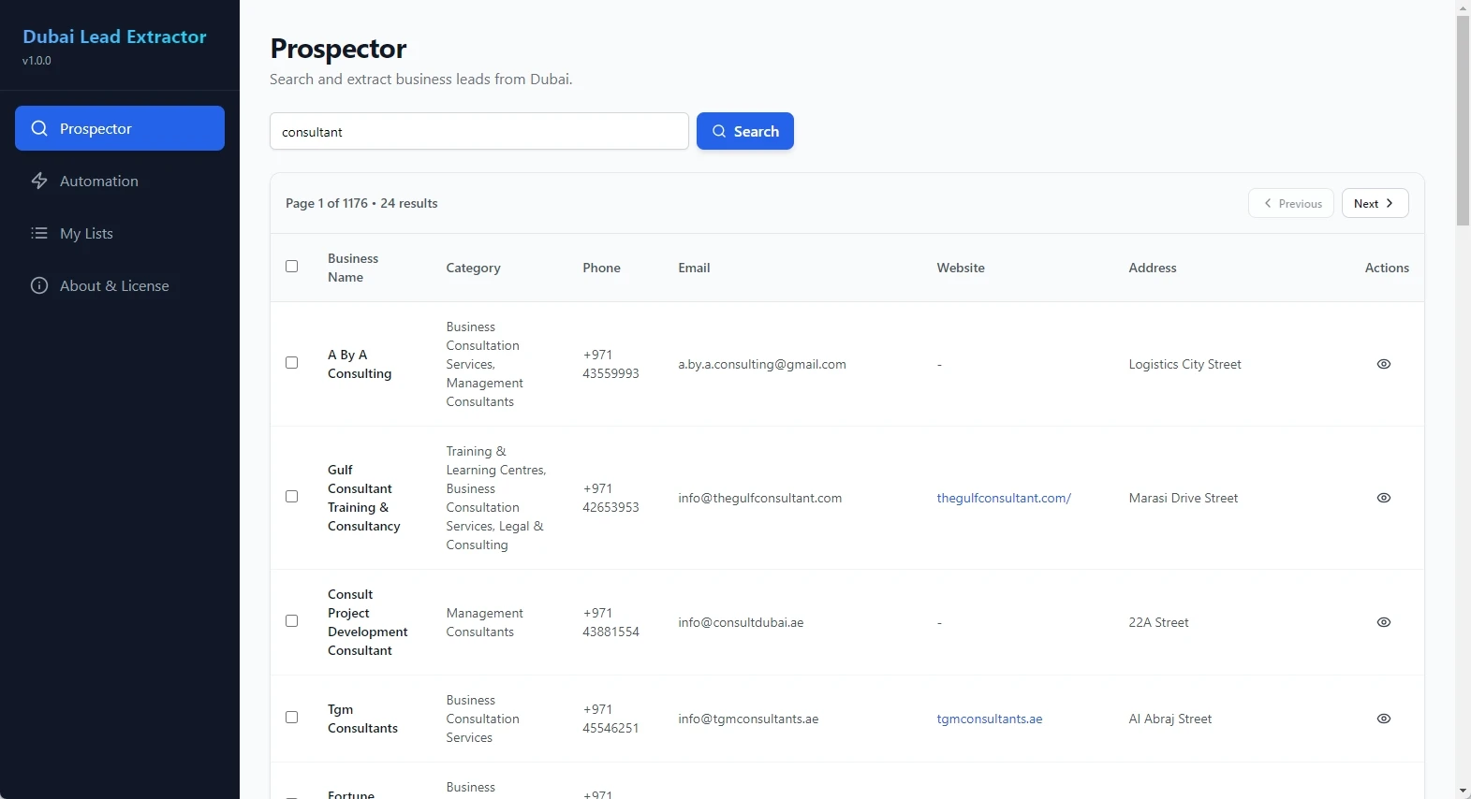The image size is (1471, 799).
Task: Open the tgmconsultants.ae website link
Action: (990, 719)
